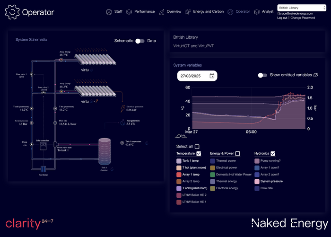The image size is (331, 237).
Task: Click the Change Password link
Action: point(303,18)
